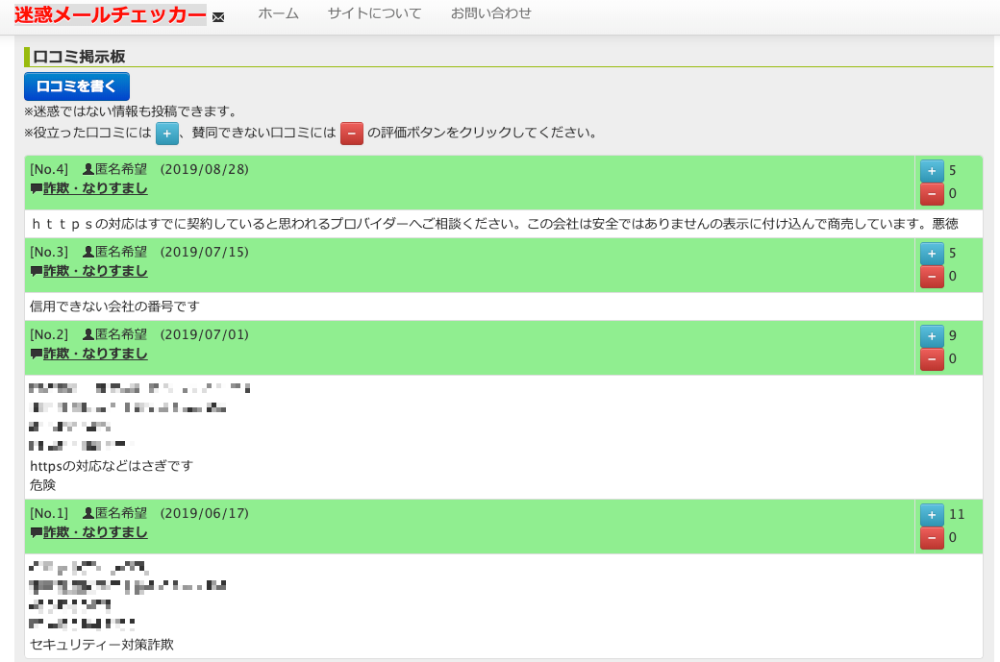This screenshot has width=1000, height=662.
Task: Upvote review No.4 with plus button
Action: click(x=932, y=171)
